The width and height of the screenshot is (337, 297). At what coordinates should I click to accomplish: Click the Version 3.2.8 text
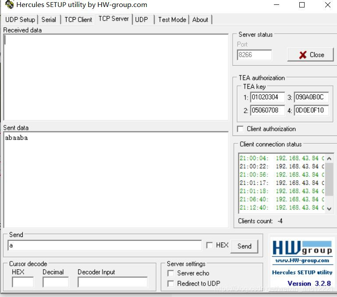[x=309, y=283]
